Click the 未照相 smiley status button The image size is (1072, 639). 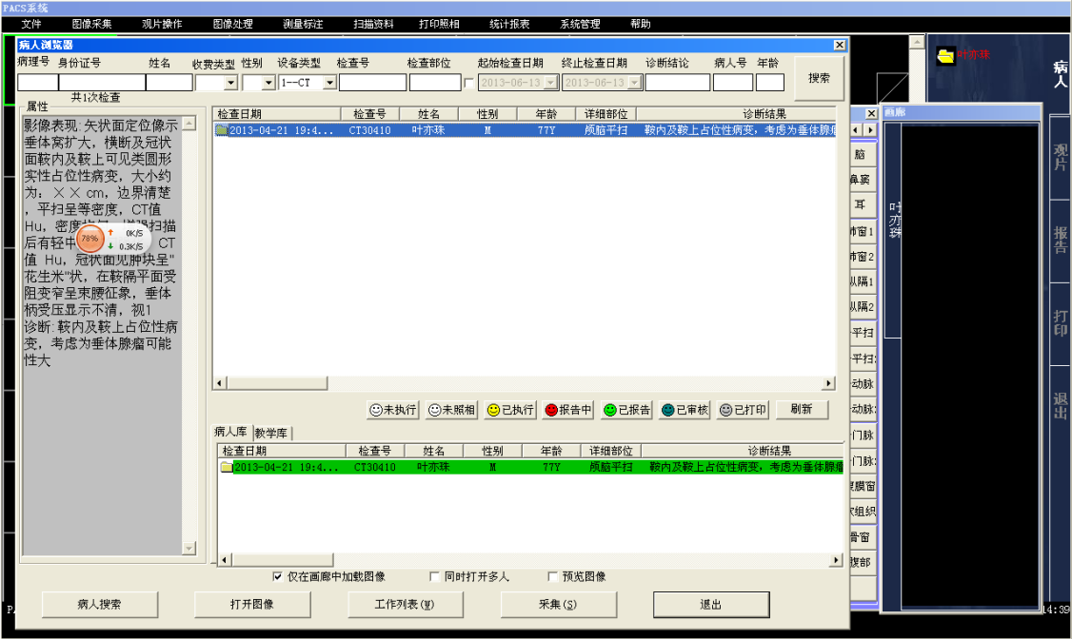click(451, 410)
